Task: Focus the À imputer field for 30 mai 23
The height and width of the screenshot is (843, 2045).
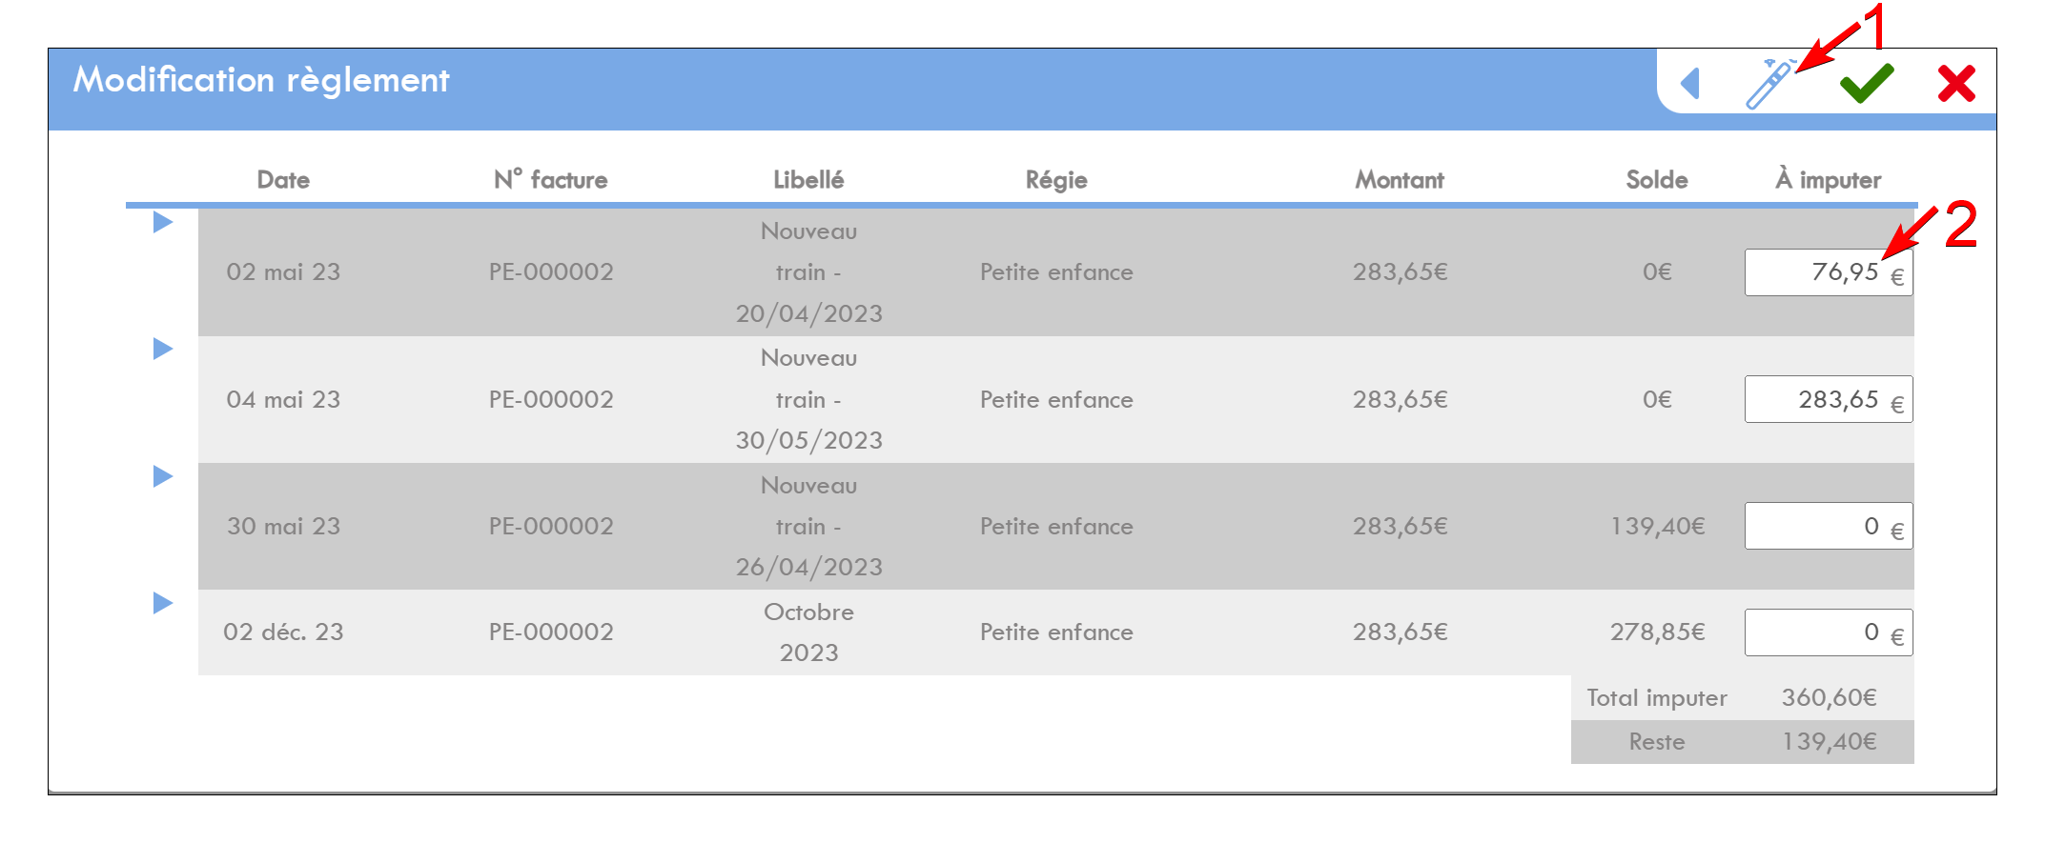Action: 1829,526
